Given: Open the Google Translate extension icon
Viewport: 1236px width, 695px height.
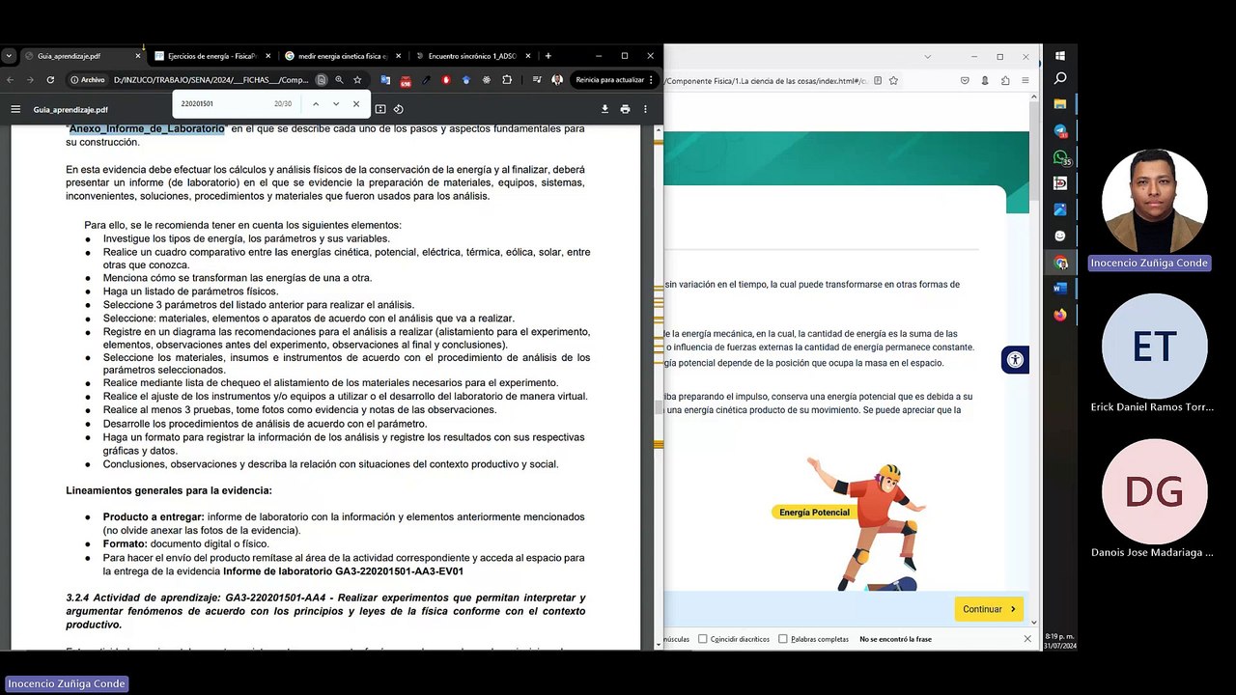Looking at the screenshot, I should pos(385,80).
